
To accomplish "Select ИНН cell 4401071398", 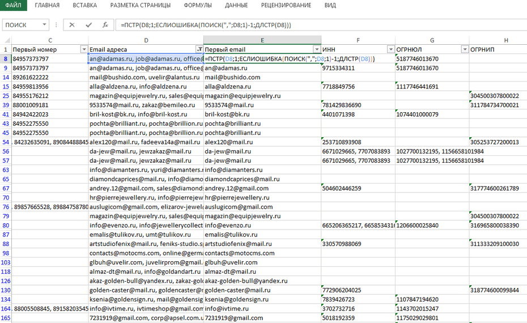I will [x=358, y=114].
